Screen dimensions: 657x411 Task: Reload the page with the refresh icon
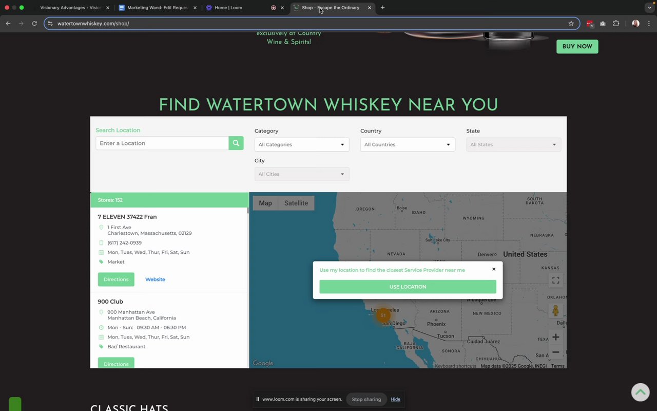pyautogui.click(x=34, y=24)
